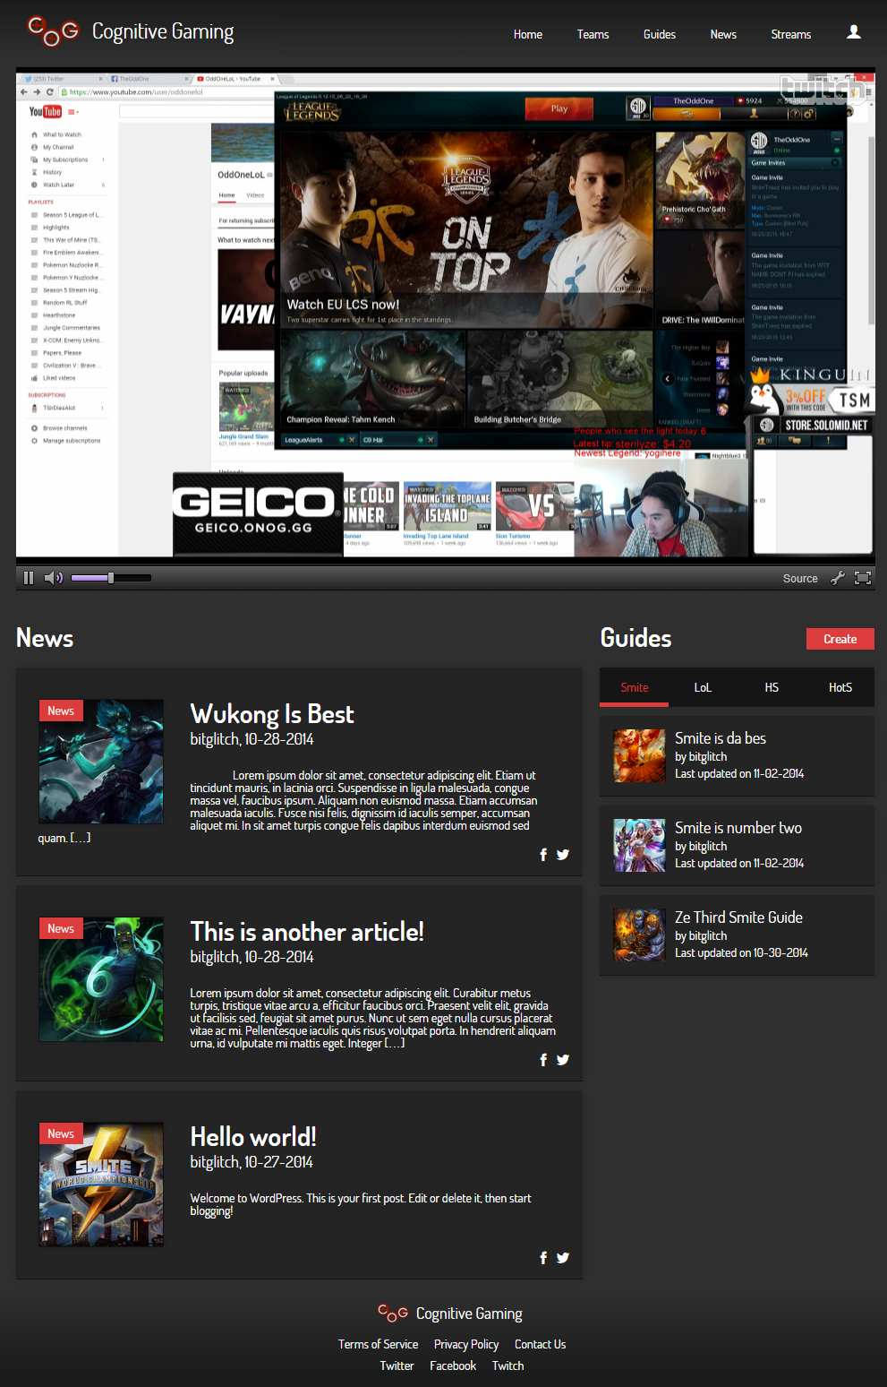This screenshot has width=887, height=1387.
Task: Share Hello world! post on Twitter
Action: [x=563, y=1258]
